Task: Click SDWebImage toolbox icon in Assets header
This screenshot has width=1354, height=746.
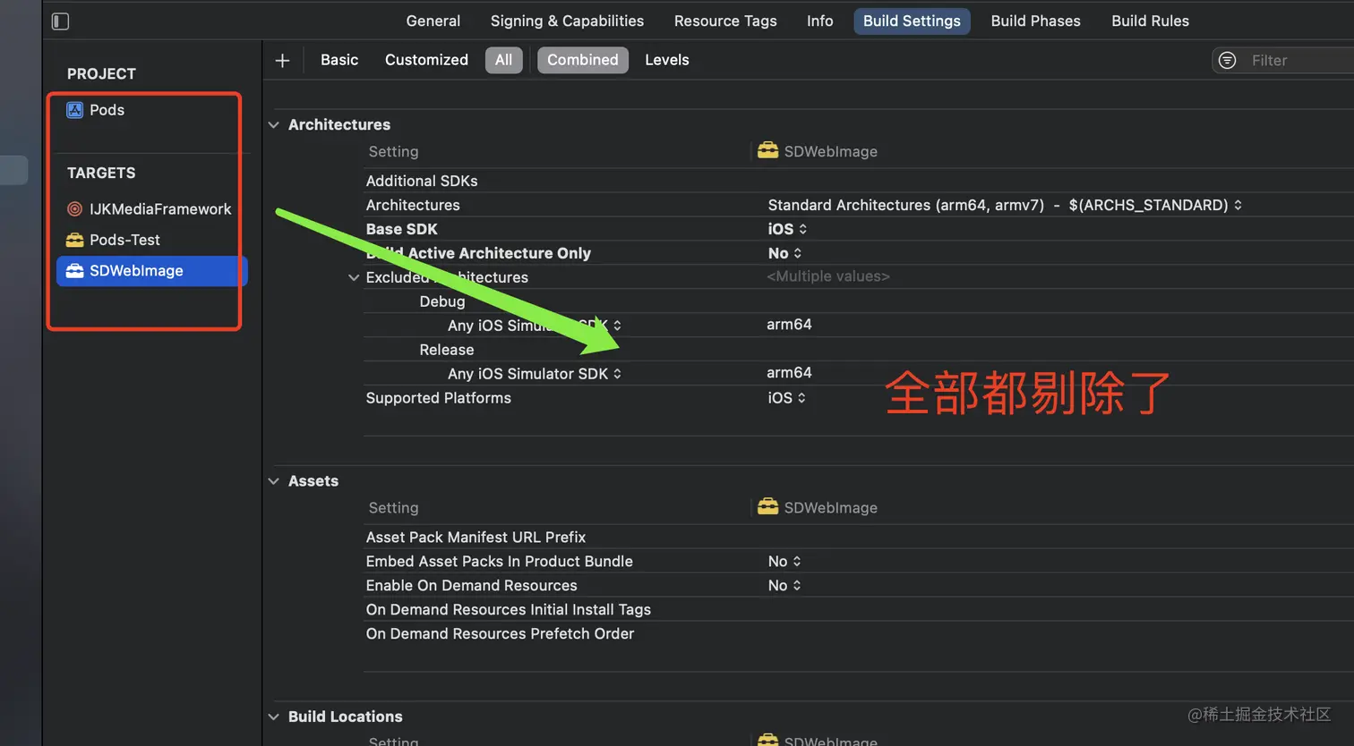Action: pyautogui.click(x=767, y=506)
